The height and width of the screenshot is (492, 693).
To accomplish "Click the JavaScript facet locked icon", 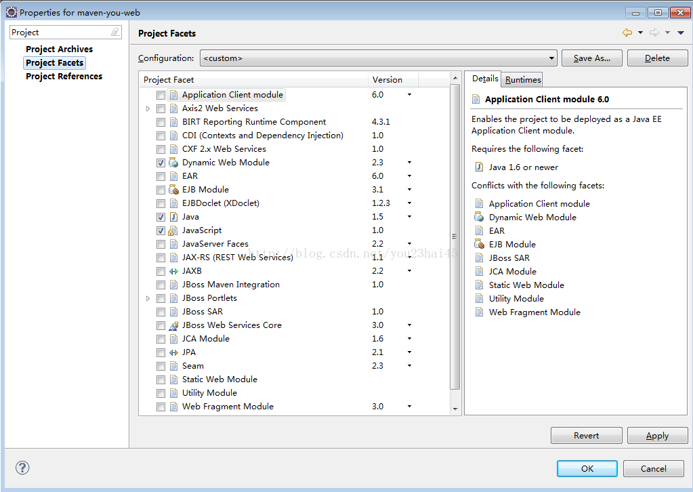I will point(173,230).
